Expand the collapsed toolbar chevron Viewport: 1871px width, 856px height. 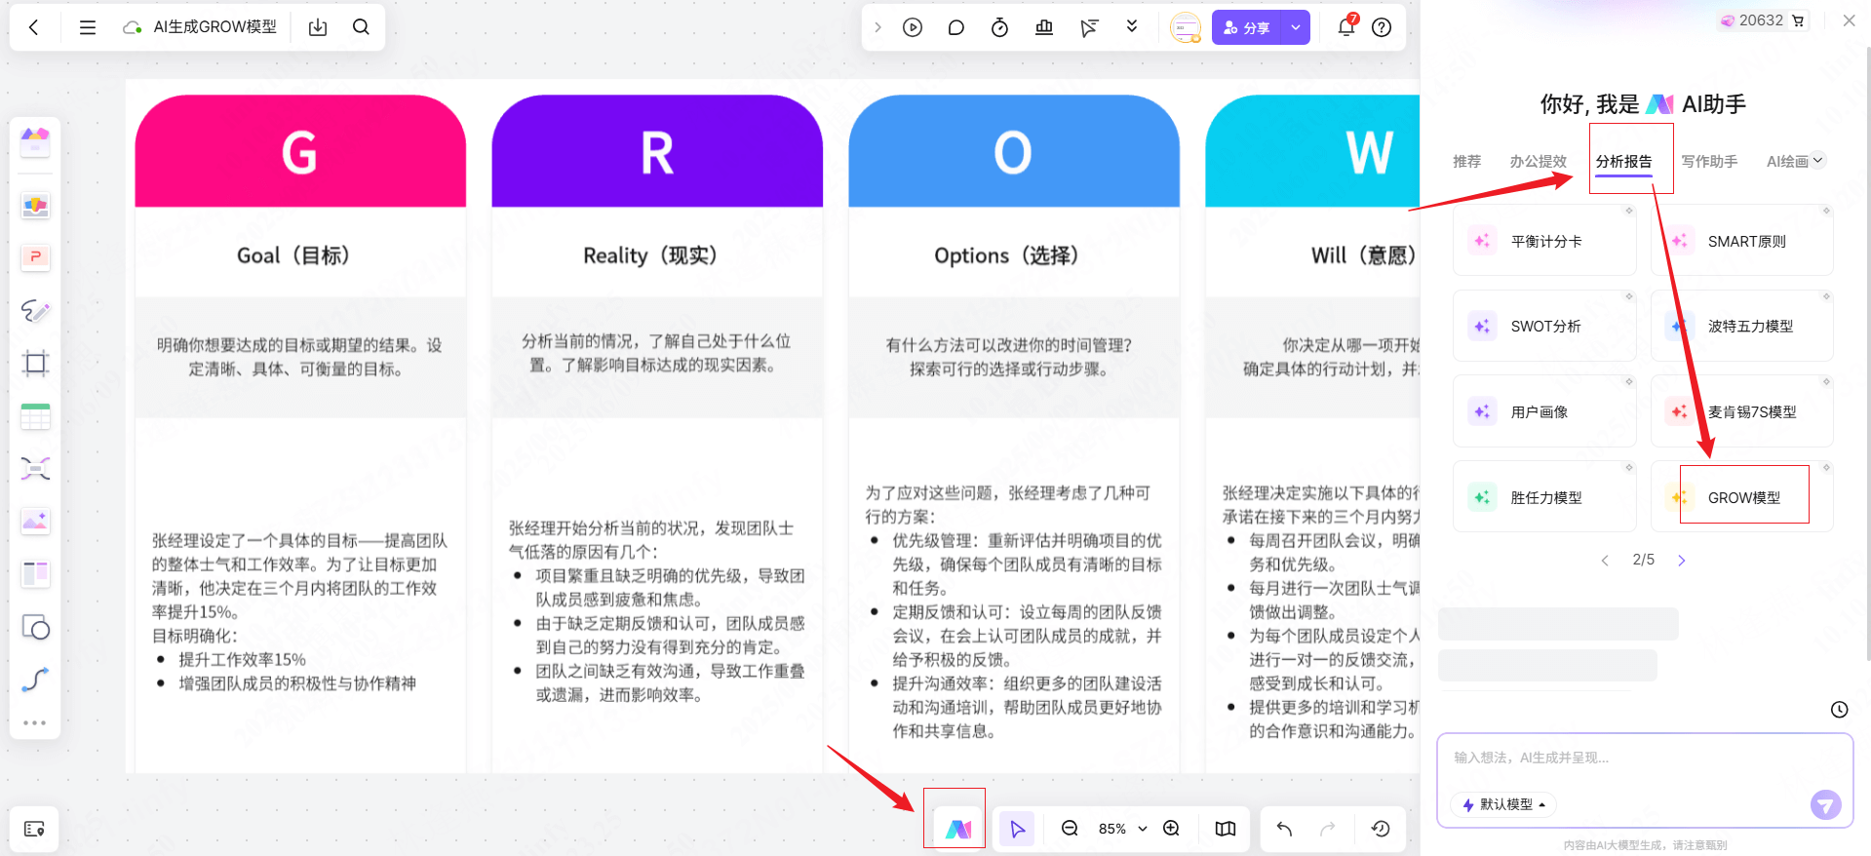877,27
